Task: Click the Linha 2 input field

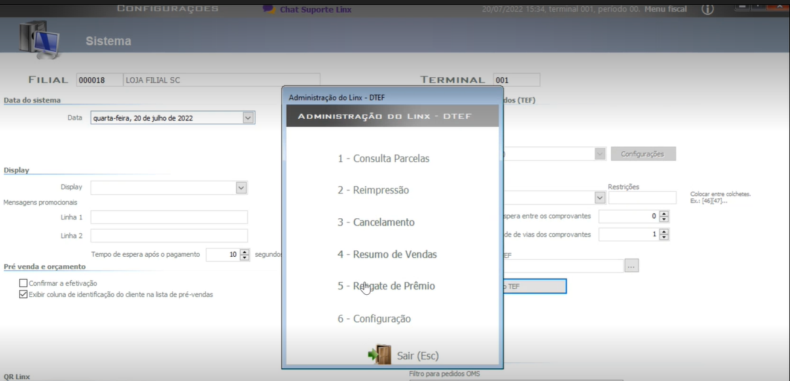Action: pyautogui.click(x=169, y=236)
